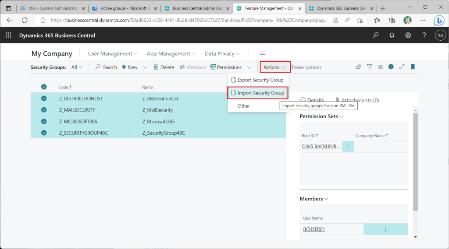The height and width of the screenshot is (249, 449).
Task: Click the share icon in list toolbar
Action: coord(358,67)
